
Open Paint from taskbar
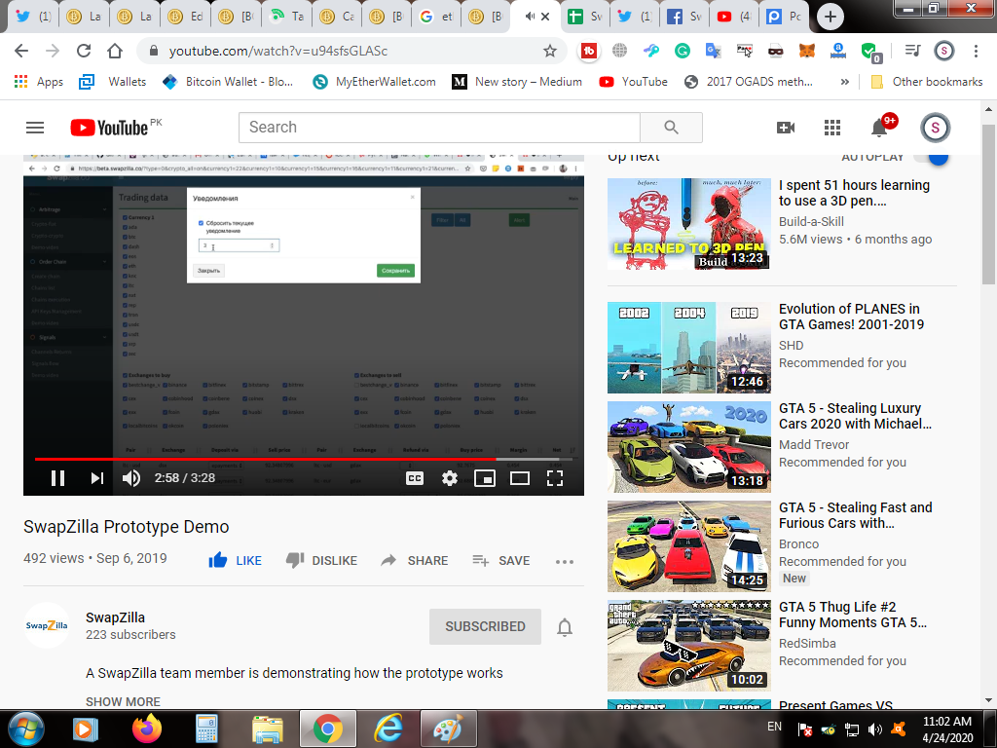point(448,729)
